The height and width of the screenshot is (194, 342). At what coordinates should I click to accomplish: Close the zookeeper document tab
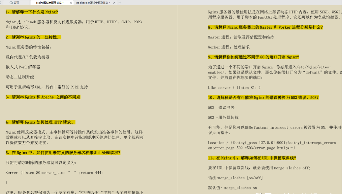pos(114,3)
